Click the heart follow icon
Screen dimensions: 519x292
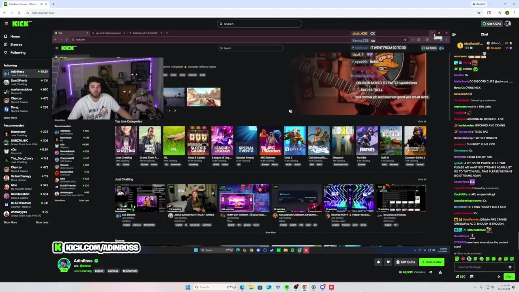[x=388, y=262]
